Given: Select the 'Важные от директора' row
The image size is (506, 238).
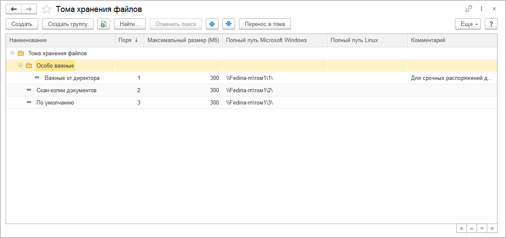Looking at the screenshot, I should (72, 78).
